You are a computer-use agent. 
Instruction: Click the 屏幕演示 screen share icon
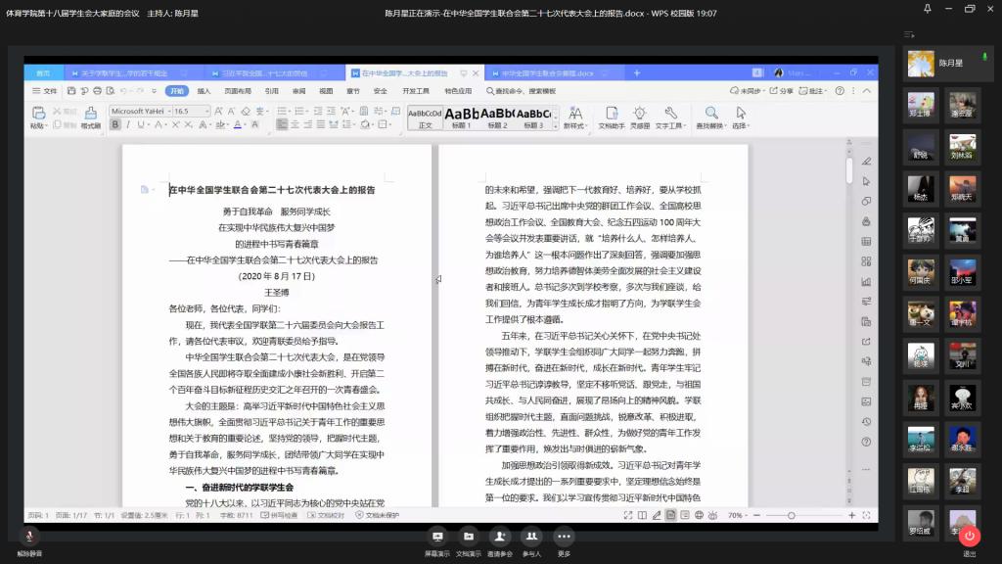click(437, 537)
